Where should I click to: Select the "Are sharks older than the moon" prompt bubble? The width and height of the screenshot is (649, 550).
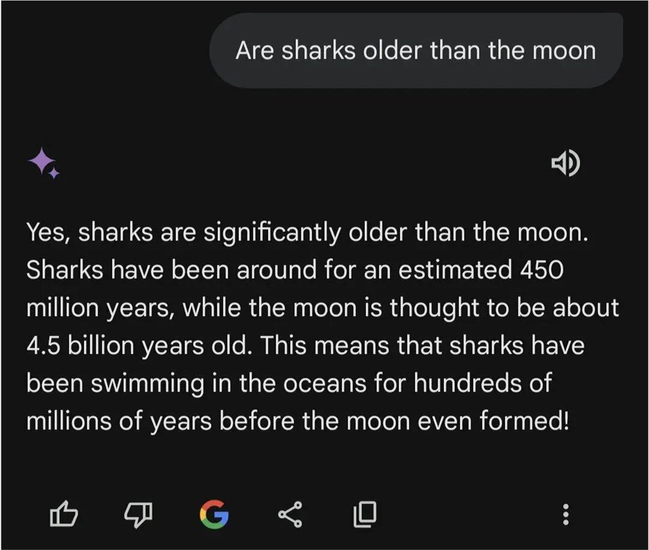tap(415, 51)
